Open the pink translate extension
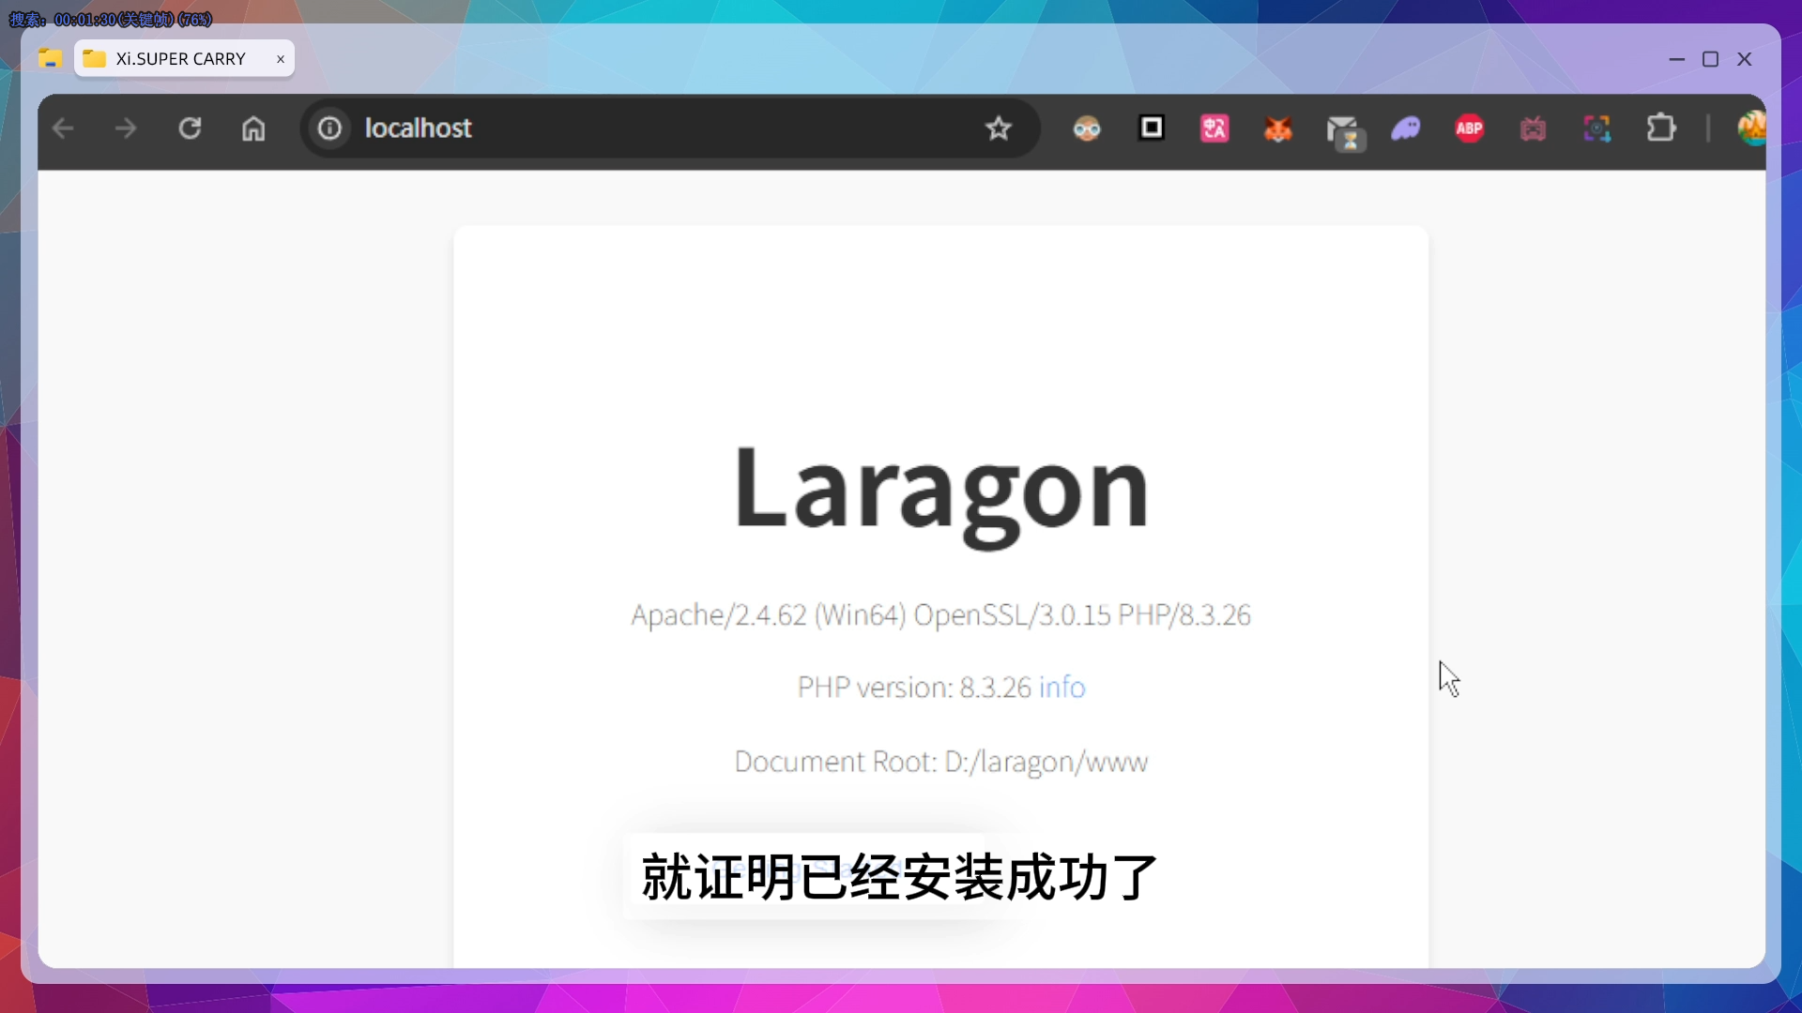 (1214, 129)
